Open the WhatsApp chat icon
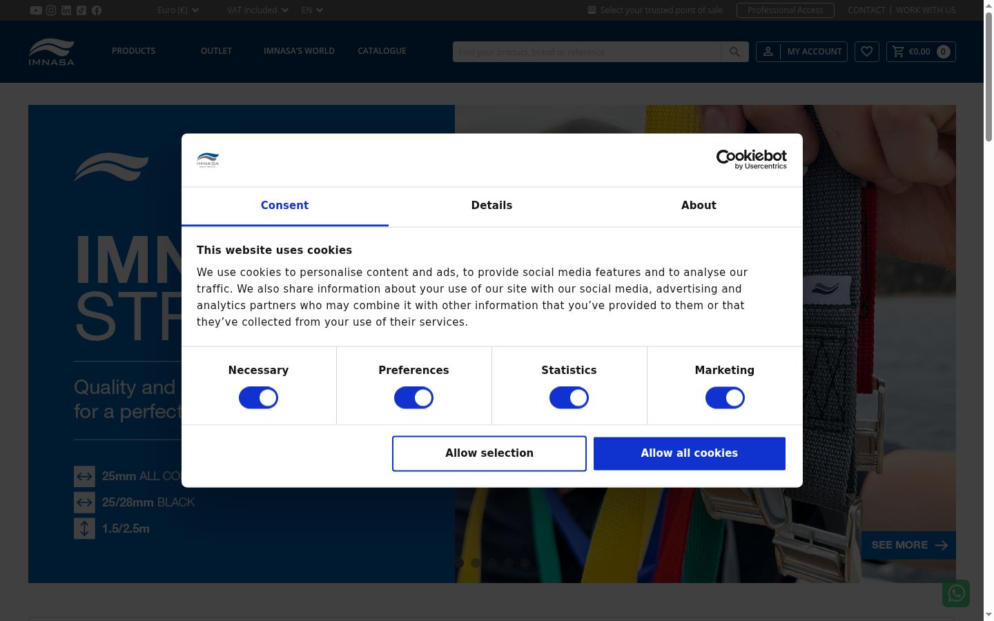Viewport: 994px width, 621px height. coord(956,593)
